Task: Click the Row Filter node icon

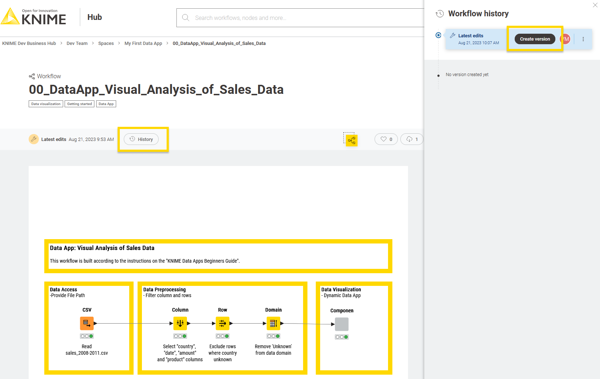Action: (x=223, y=323)
